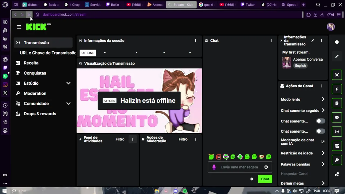The width and height of the screenshot is (345, 194).
Task: Open Restrição de idade settings
Action: click(x=303, y=153)
